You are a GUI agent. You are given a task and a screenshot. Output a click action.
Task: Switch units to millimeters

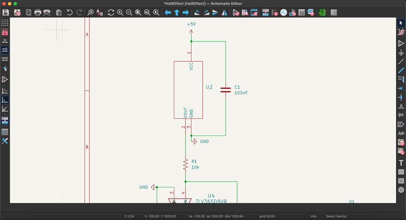5,59
